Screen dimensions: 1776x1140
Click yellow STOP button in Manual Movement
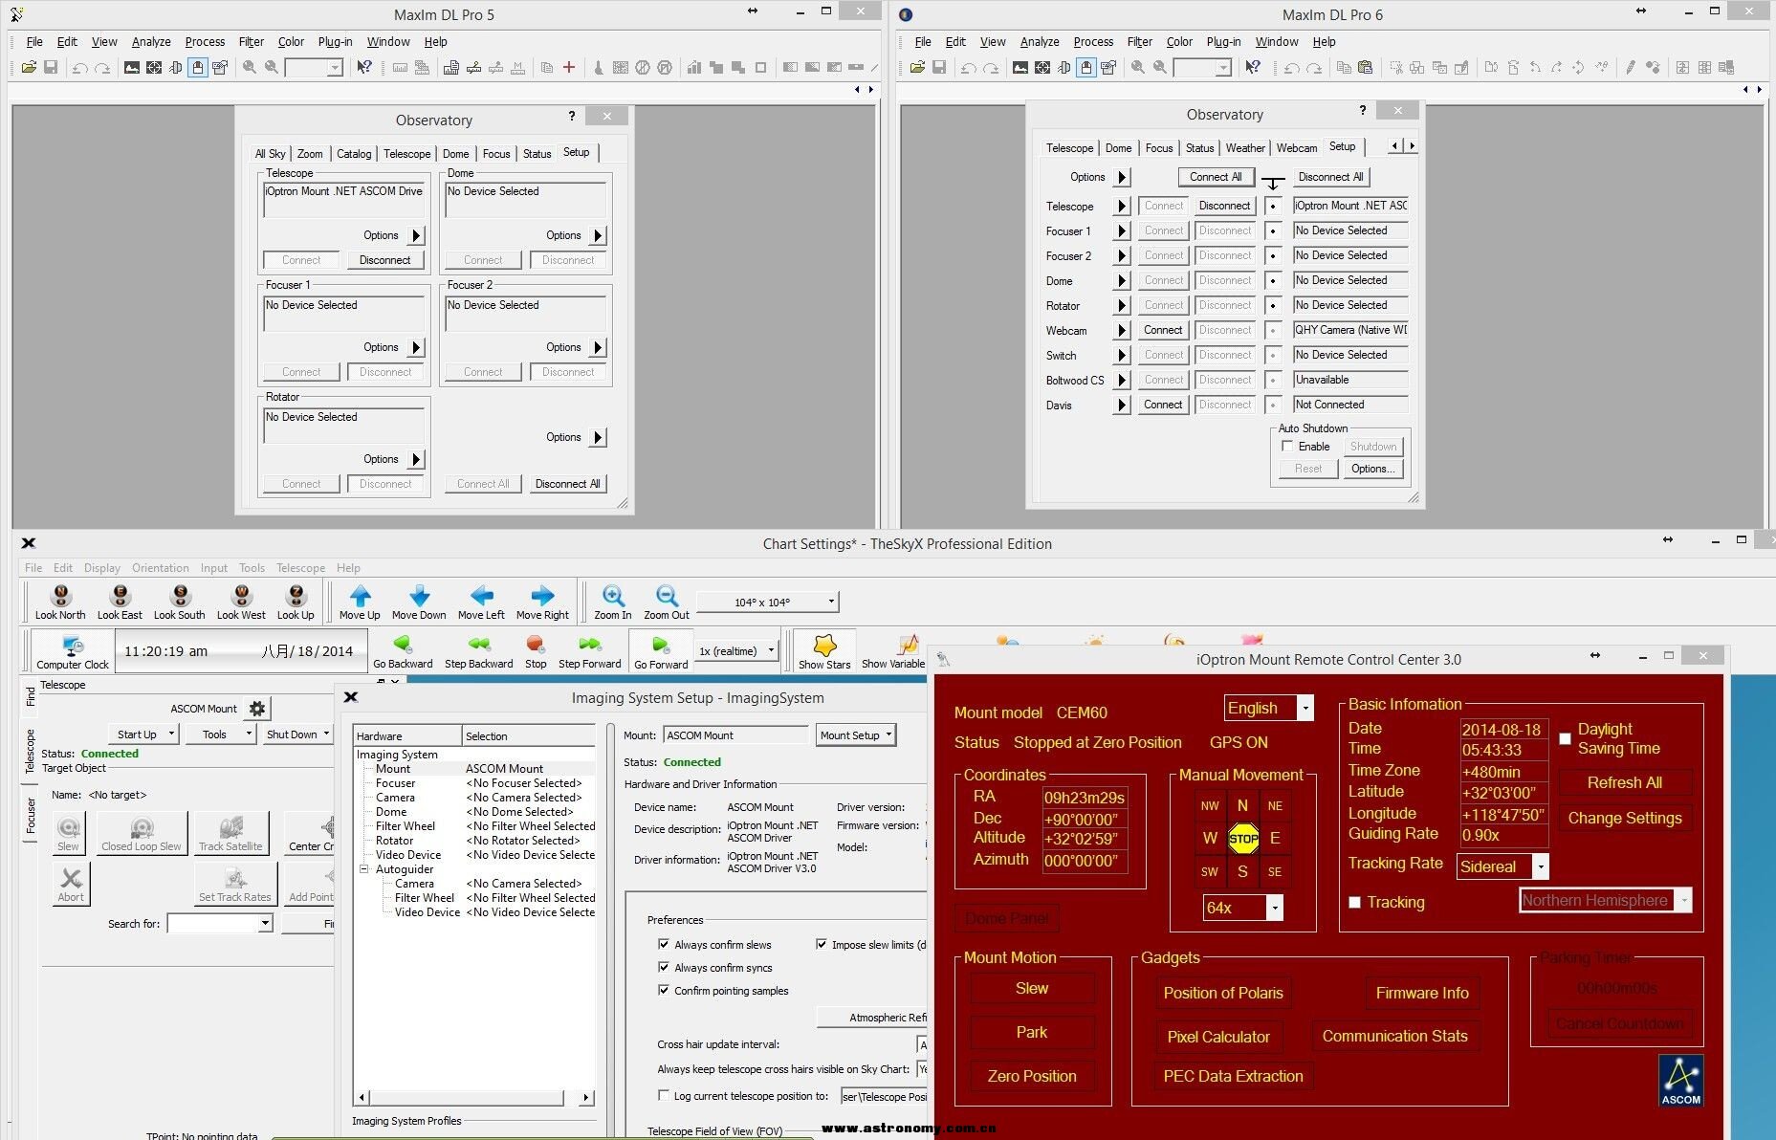pyautogui.click(x=1243, y=839)
